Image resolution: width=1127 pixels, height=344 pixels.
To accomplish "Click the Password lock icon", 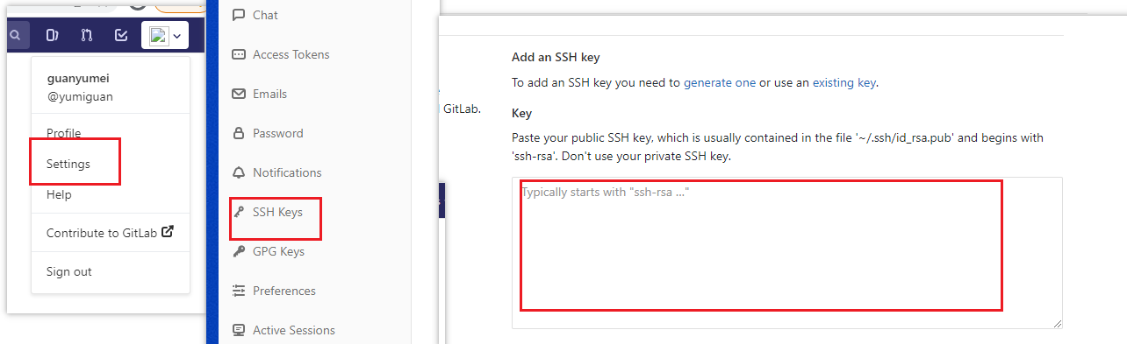I will coord(239,133).
